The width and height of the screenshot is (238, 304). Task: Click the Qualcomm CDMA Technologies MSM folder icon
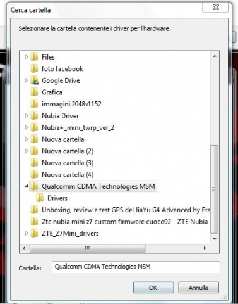tap(34, 186)
